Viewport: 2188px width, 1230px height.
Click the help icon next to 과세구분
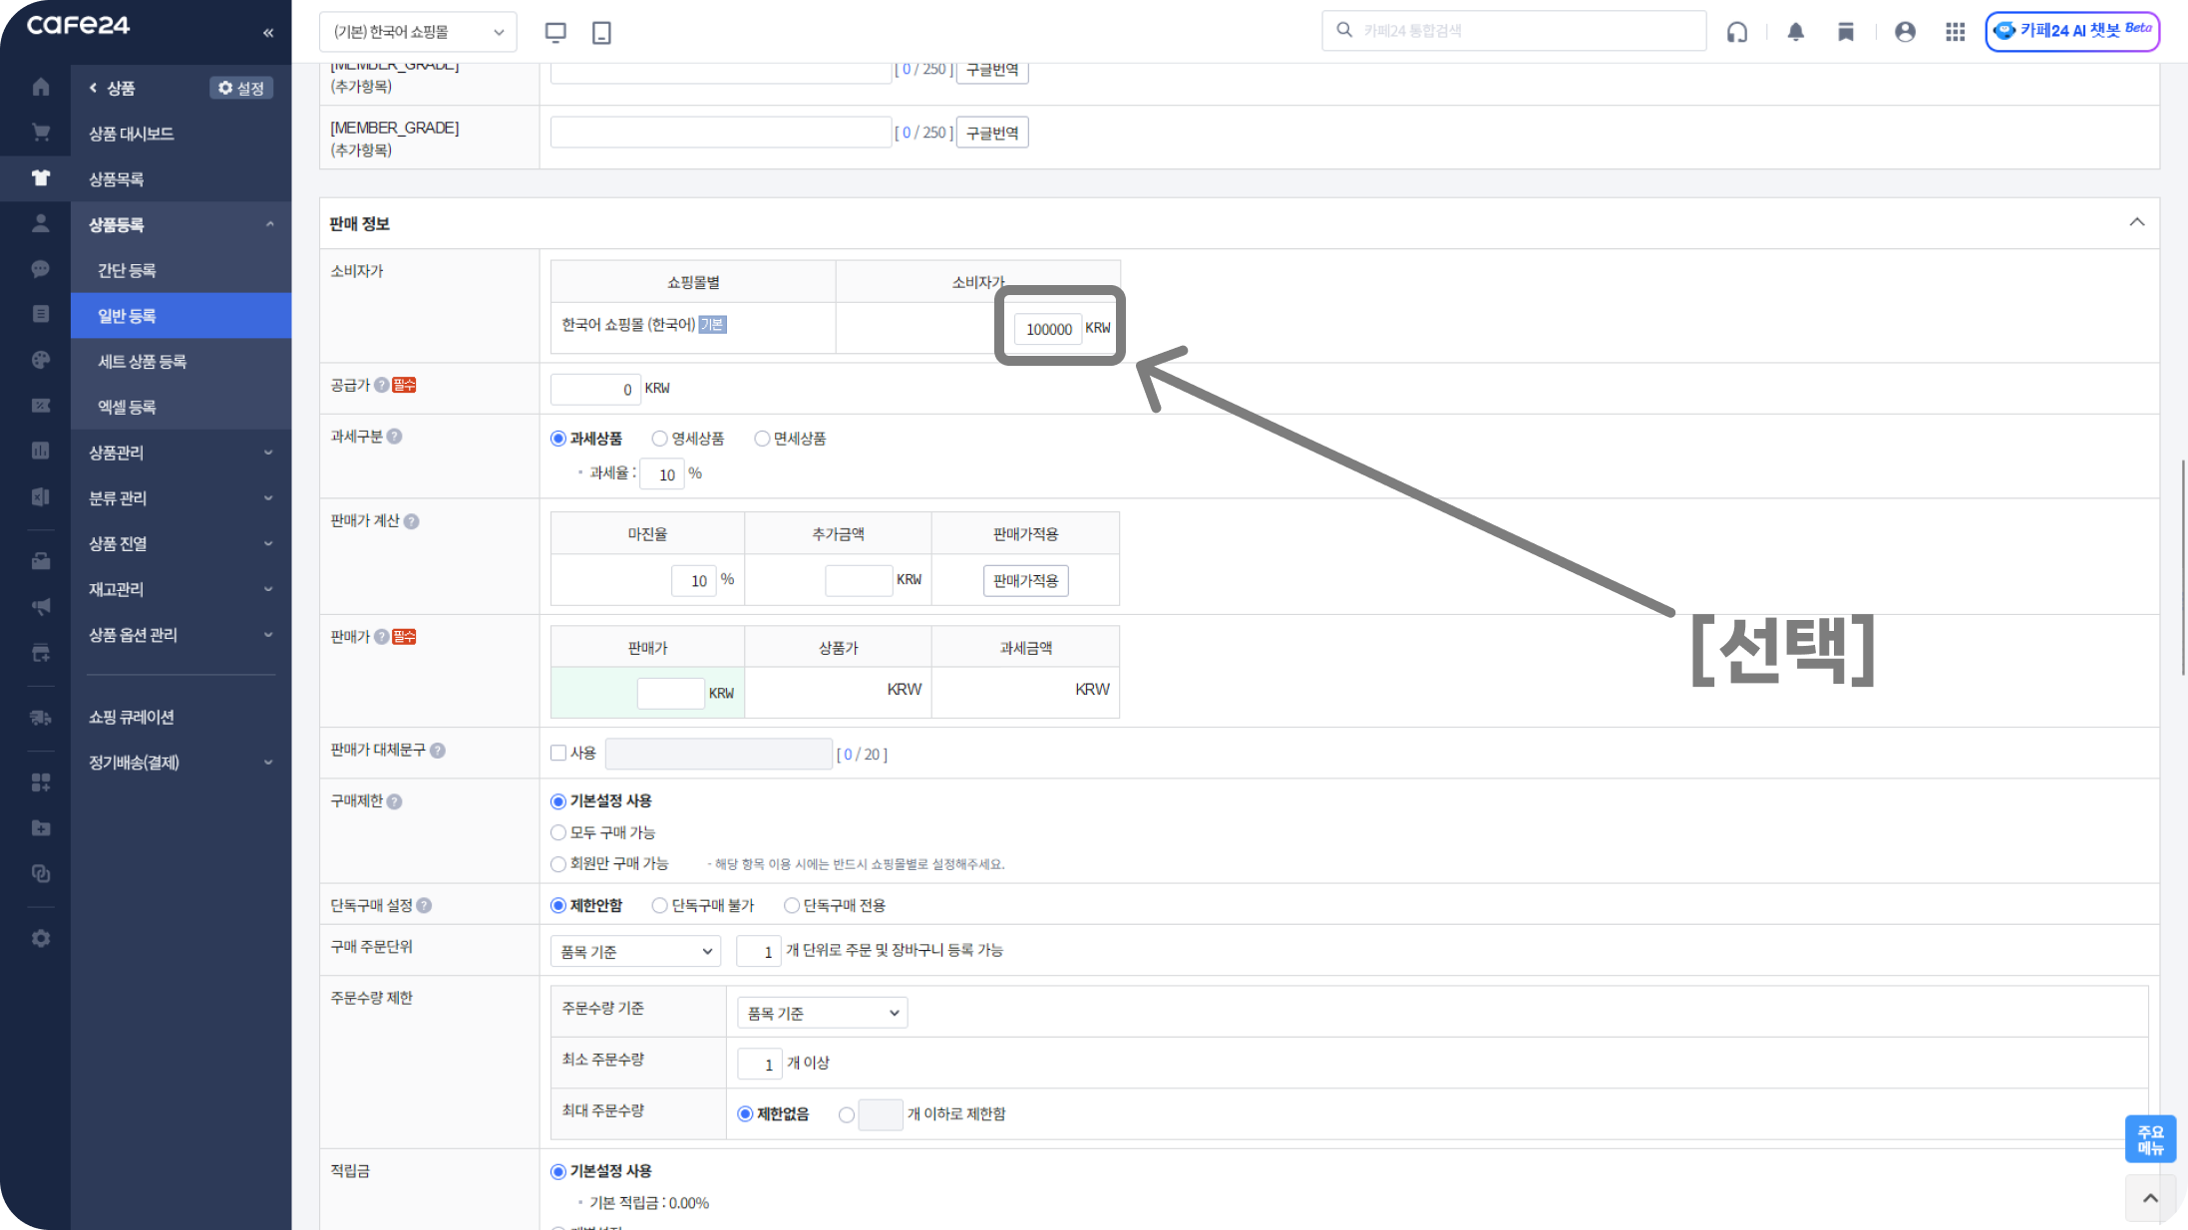(x=394, y=437)
